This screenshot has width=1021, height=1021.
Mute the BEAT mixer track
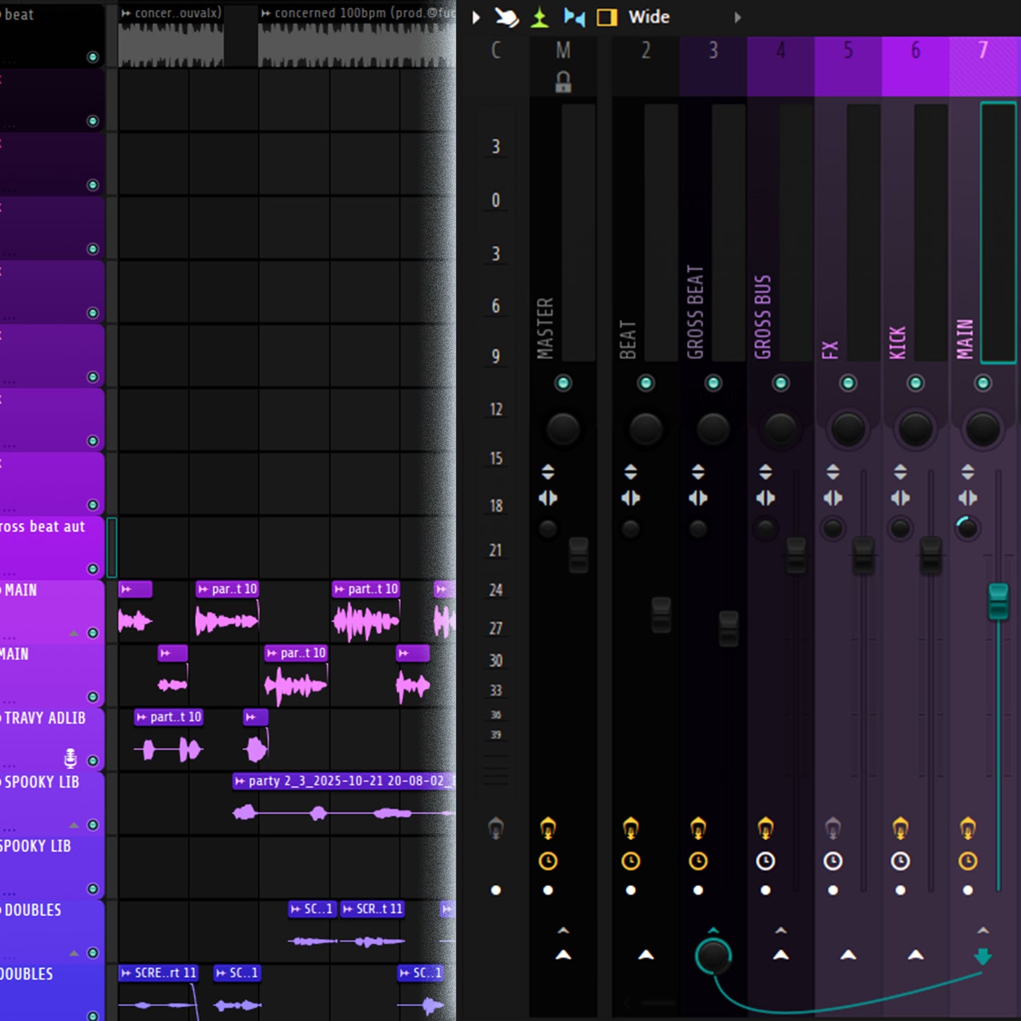646,383
